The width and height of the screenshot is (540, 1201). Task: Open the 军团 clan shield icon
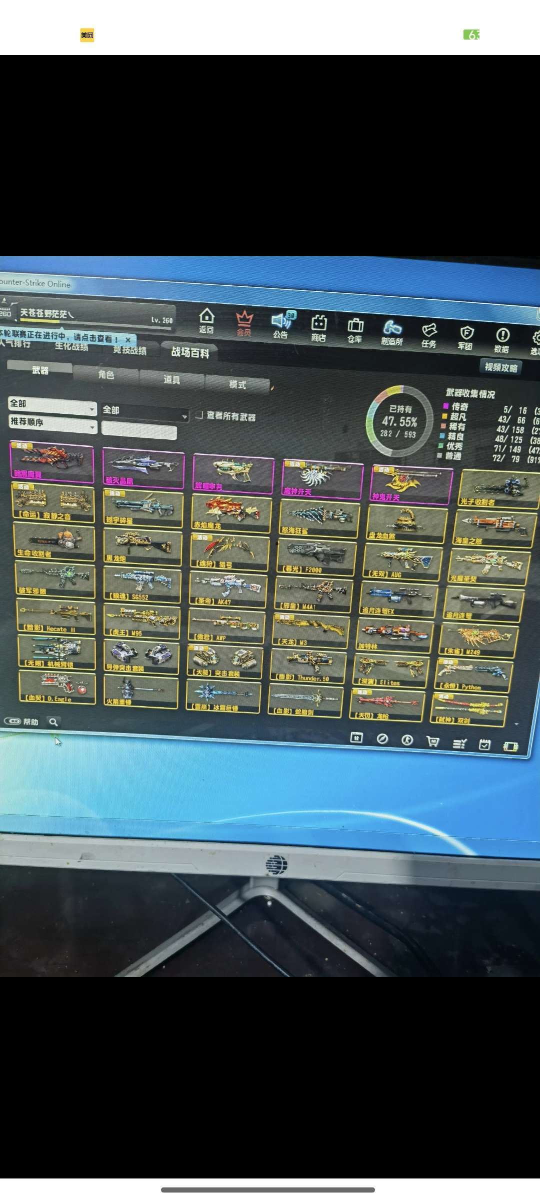click(466, 338)
